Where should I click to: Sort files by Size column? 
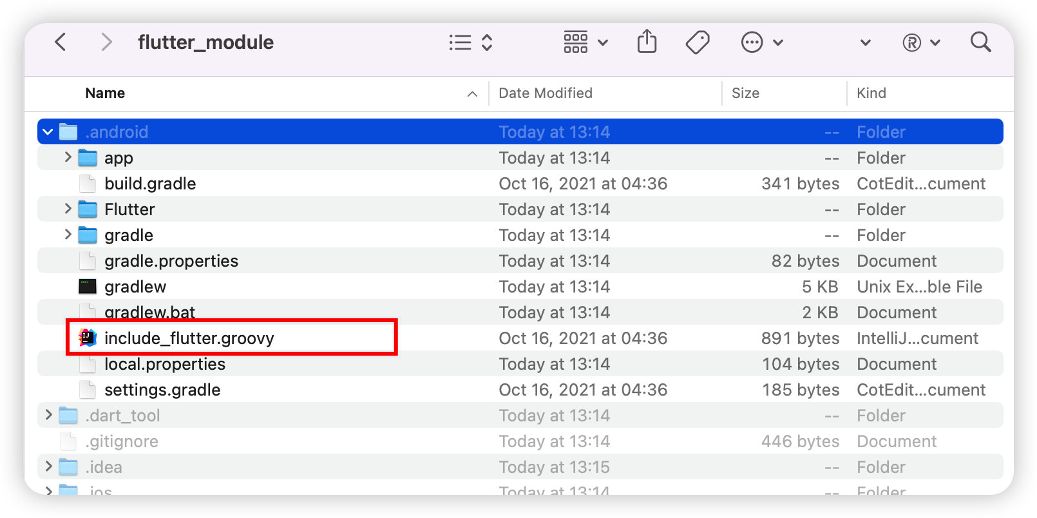pos(745,93)
